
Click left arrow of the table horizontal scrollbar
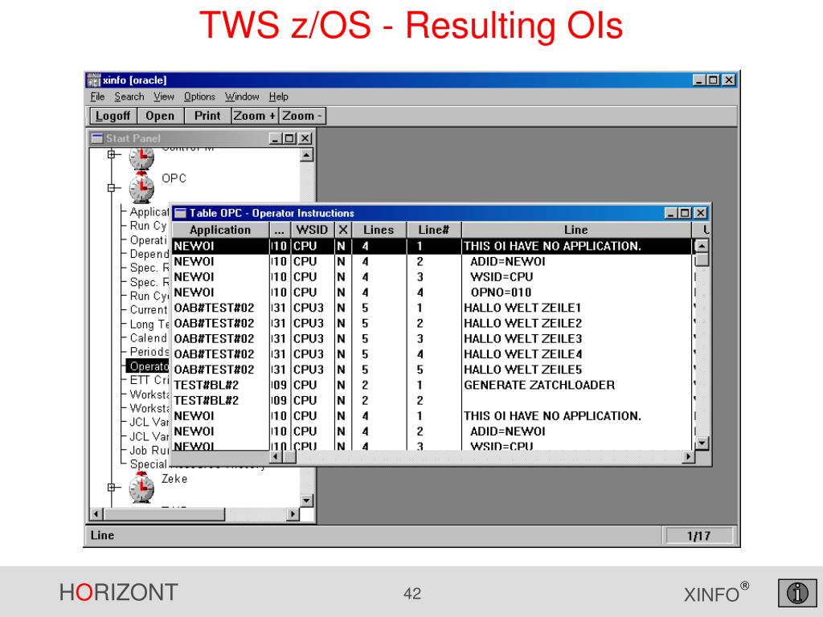click(276, 457)
